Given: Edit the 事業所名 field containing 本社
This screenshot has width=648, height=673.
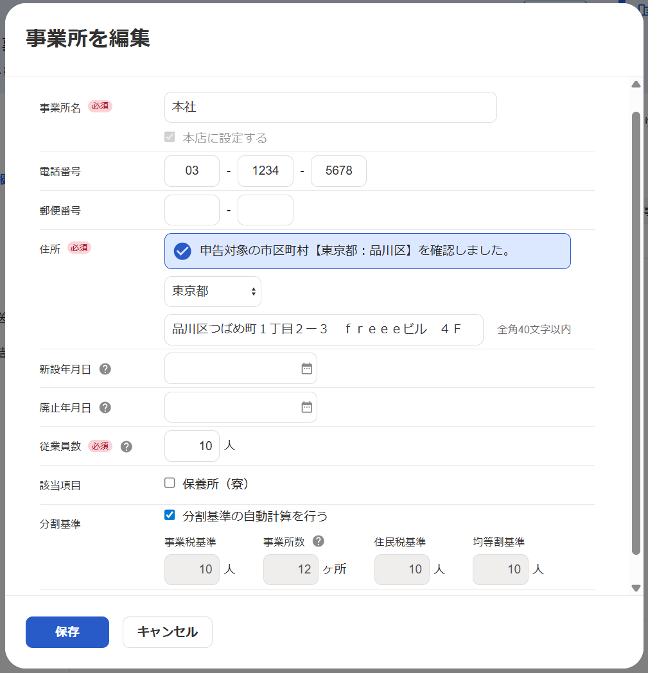Looking at the screenshot, I should 331,107.
